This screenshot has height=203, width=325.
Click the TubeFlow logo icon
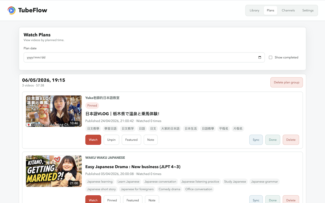click(11, 10)
